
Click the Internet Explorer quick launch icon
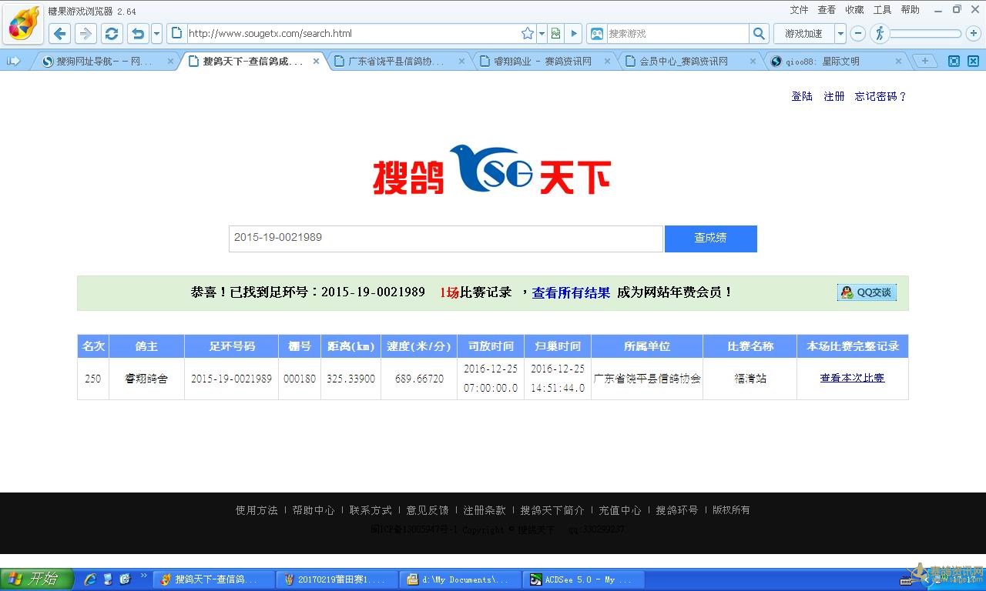coord(90,579)
